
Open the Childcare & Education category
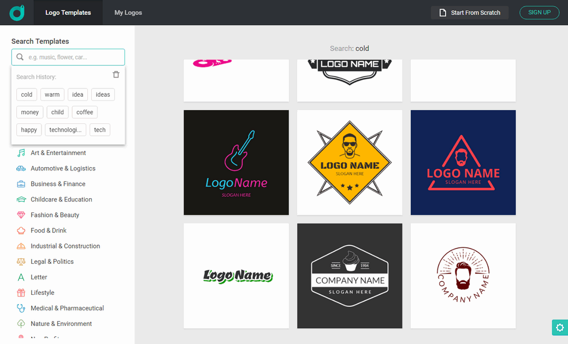pos(61,200)
